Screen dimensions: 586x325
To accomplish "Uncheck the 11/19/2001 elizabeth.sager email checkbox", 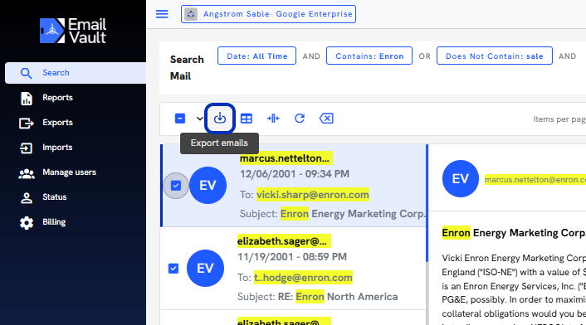I will [x=173, y=269].
